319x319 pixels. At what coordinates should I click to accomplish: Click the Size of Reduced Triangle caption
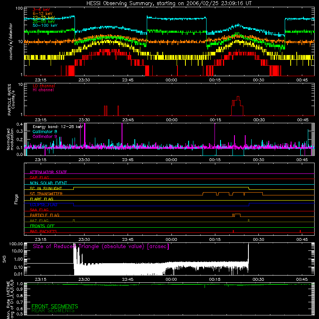pos(101,246)
